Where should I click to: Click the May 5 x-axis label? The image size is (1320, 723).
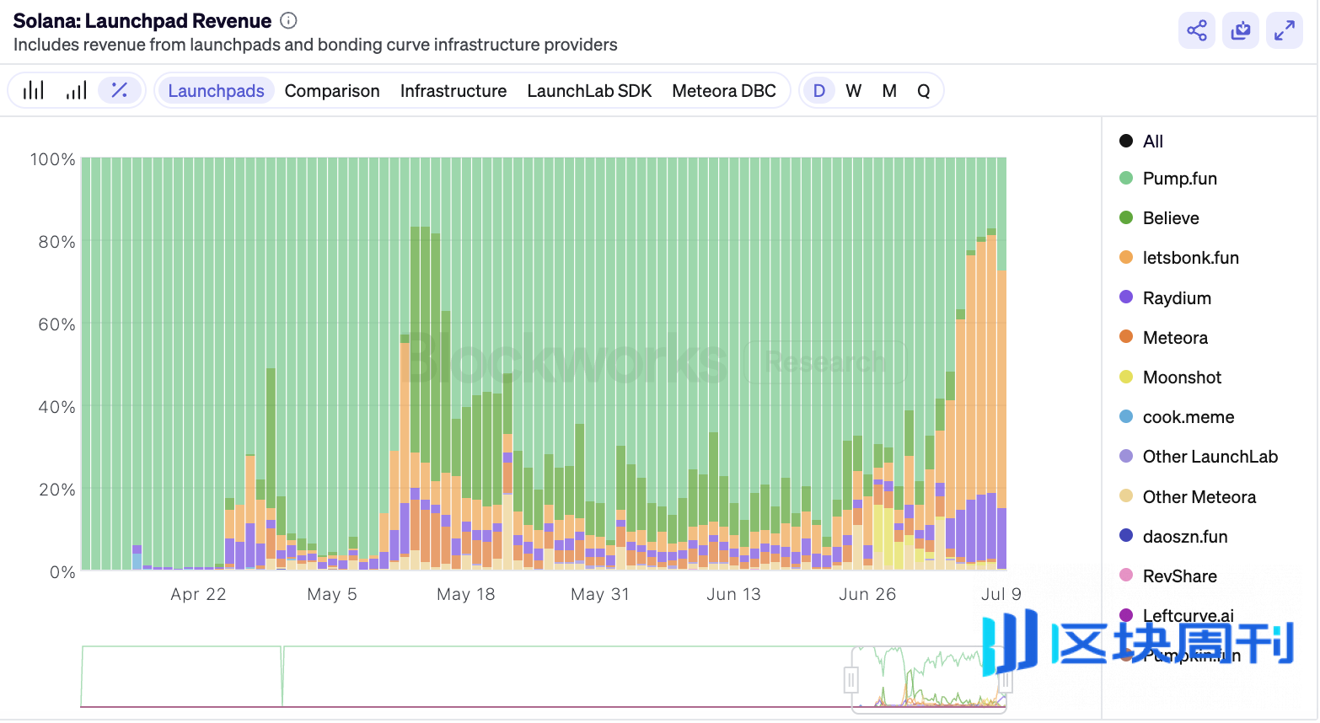click(332, 594)
